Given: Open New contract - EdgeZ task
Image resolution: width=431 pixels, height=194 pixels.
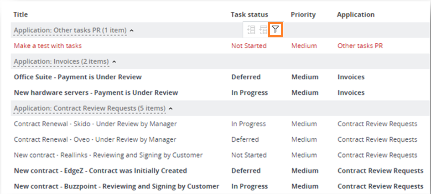Looking at the screenshot, I should click(x=100, y=171).
